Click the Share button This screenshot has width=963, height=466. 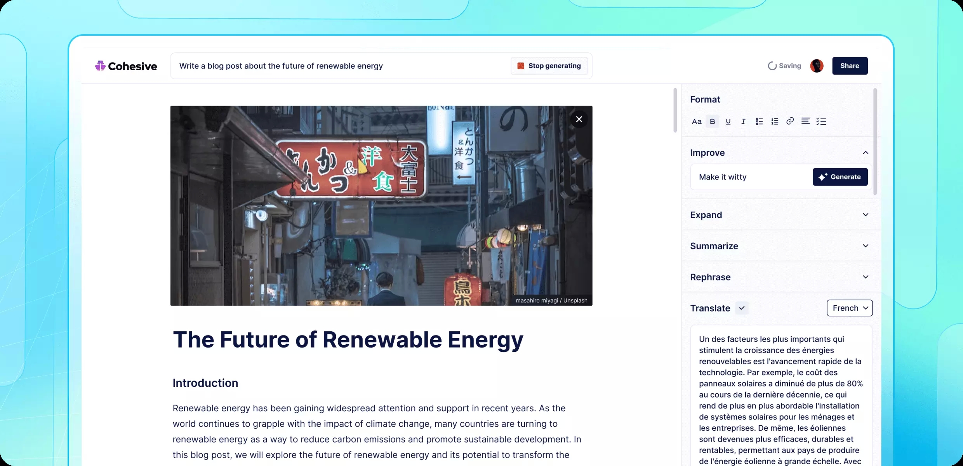(x=850, y=66)
